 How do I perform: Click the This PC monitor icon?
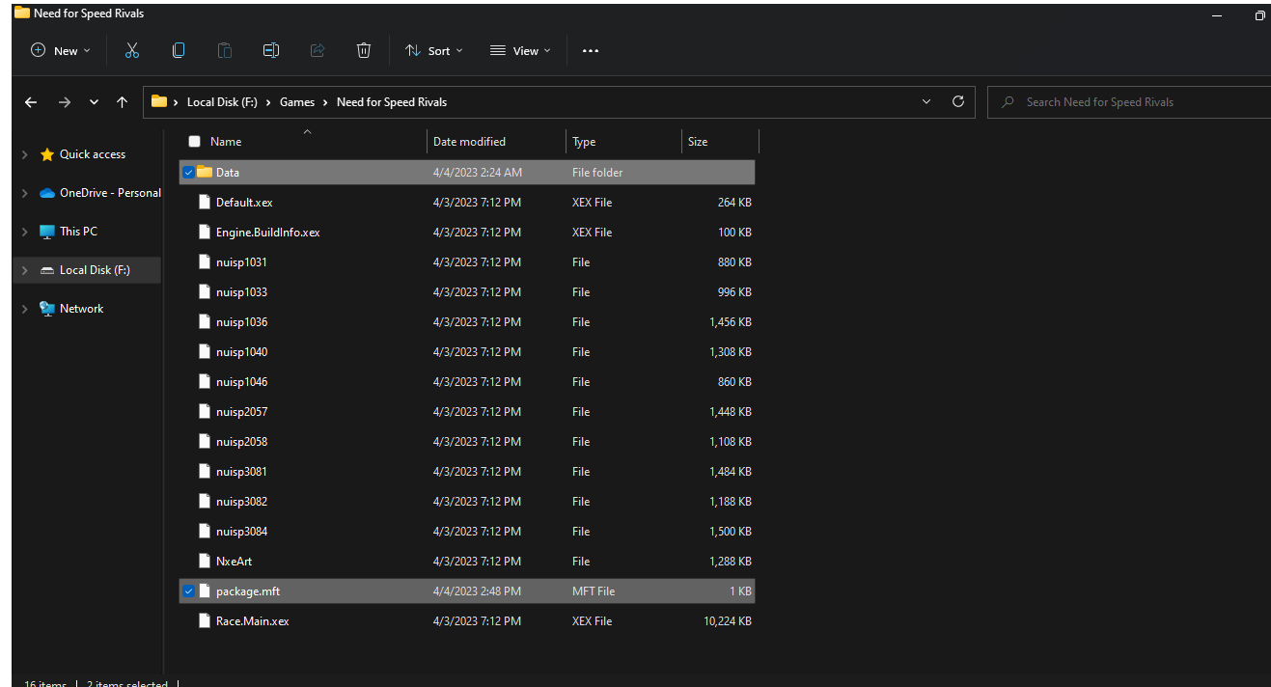[x=47, y=232]
